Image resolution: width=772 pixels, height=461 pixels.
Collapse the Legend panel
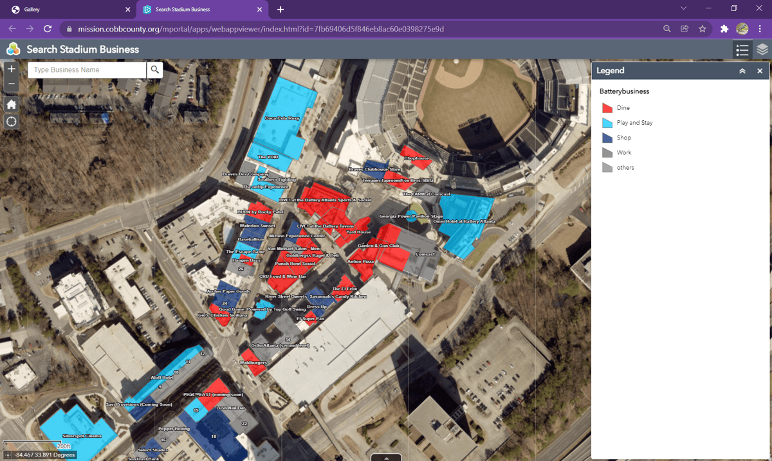pos(742,71)
